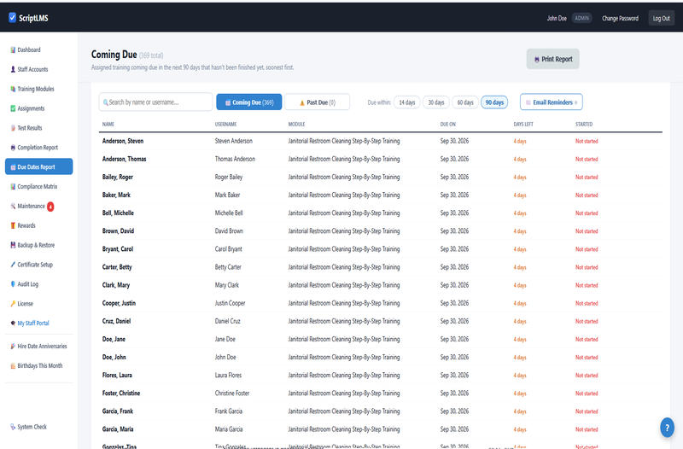Click the Email Reminders button

point(551,102)
